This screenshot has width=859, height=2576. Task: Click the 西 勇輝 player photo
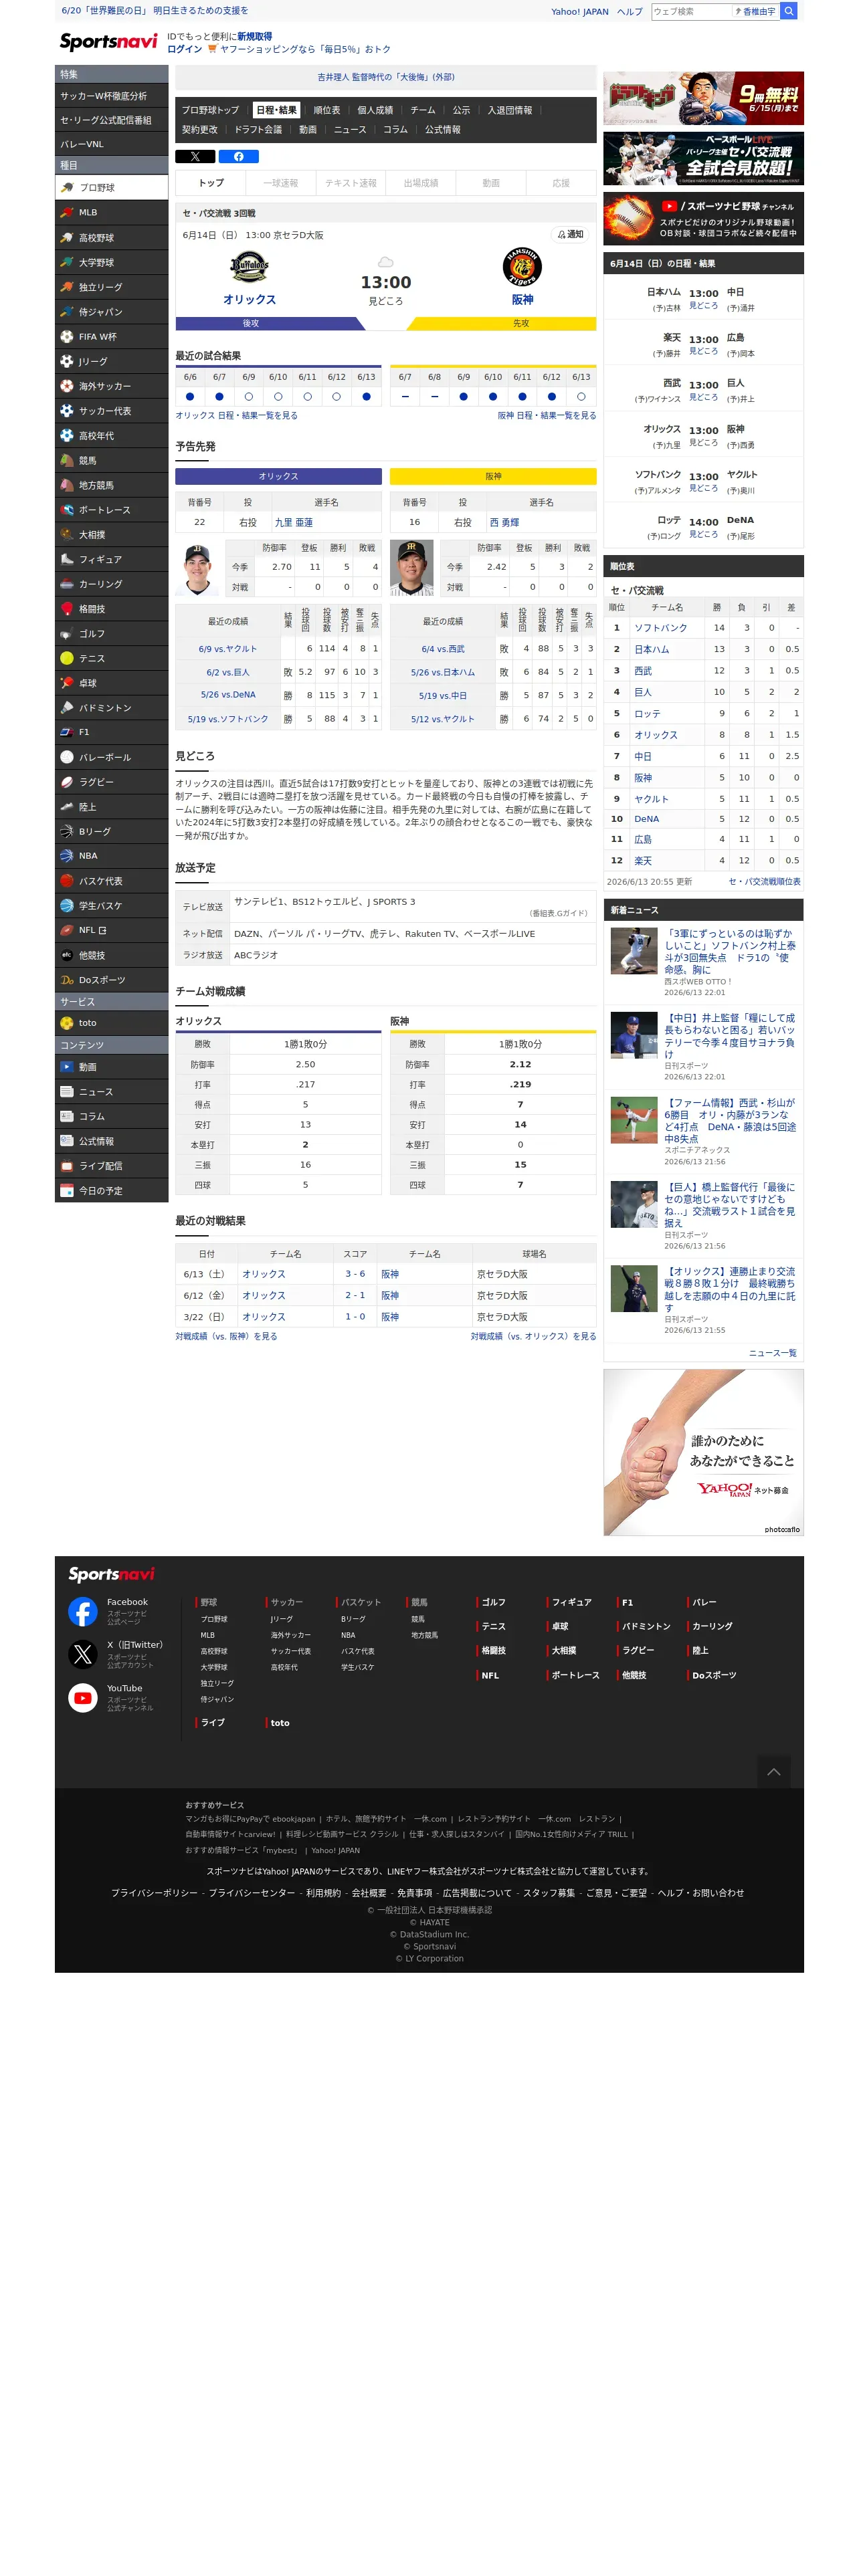coord(412,568)
